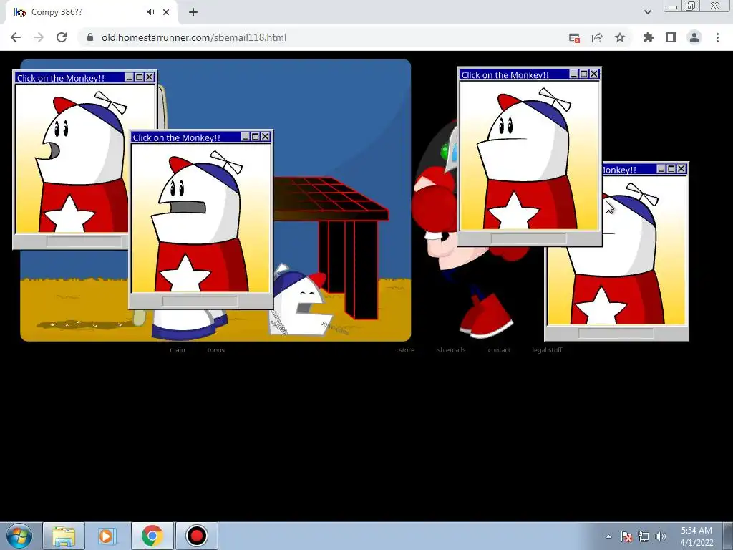The width and height of the screenshot is (733, 550).
Task: Maximize the second Monkey popup with open-mouth Homestar
Action: (x=256, y=137)
